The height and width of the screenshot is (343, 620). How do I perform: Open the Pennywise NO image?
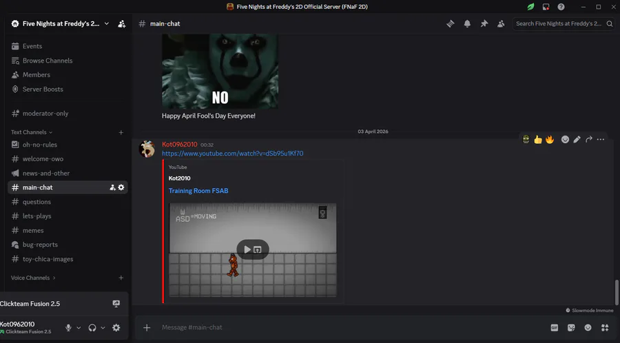coord(220,71)
